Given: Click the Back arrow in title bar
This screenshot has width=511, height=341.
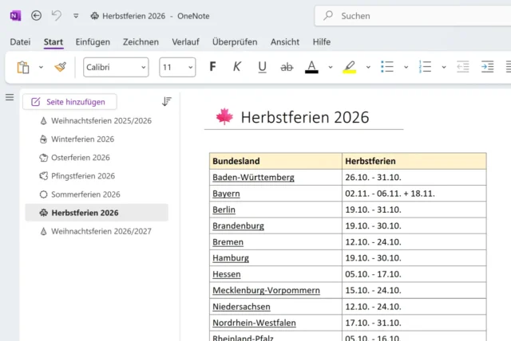Looking at the screenshot, I should click(x=36, y=15).
